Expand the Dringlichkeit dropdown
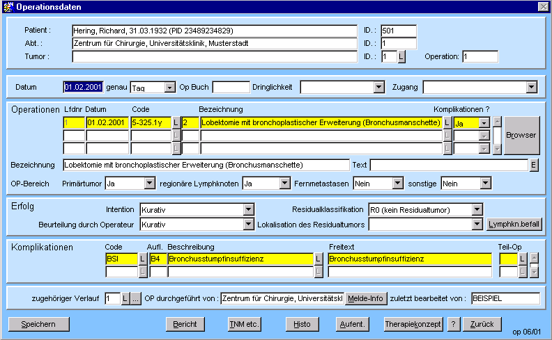This screenshot has height=340, width=552. coord(378,88)
